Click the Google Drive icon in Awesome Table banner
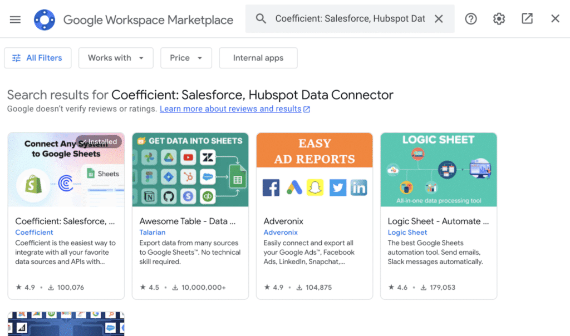 click(168, 157)
